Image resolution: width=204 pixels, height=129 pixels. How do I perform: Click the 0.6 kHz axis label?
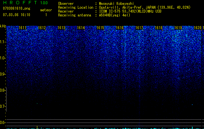(3, 123)
